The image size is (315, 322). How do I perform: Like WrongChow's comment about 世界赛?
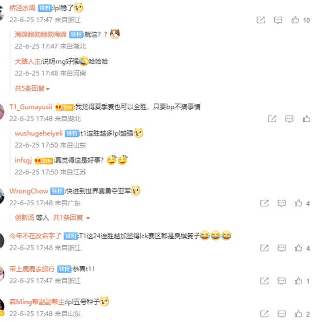click(x=298, y=203)
